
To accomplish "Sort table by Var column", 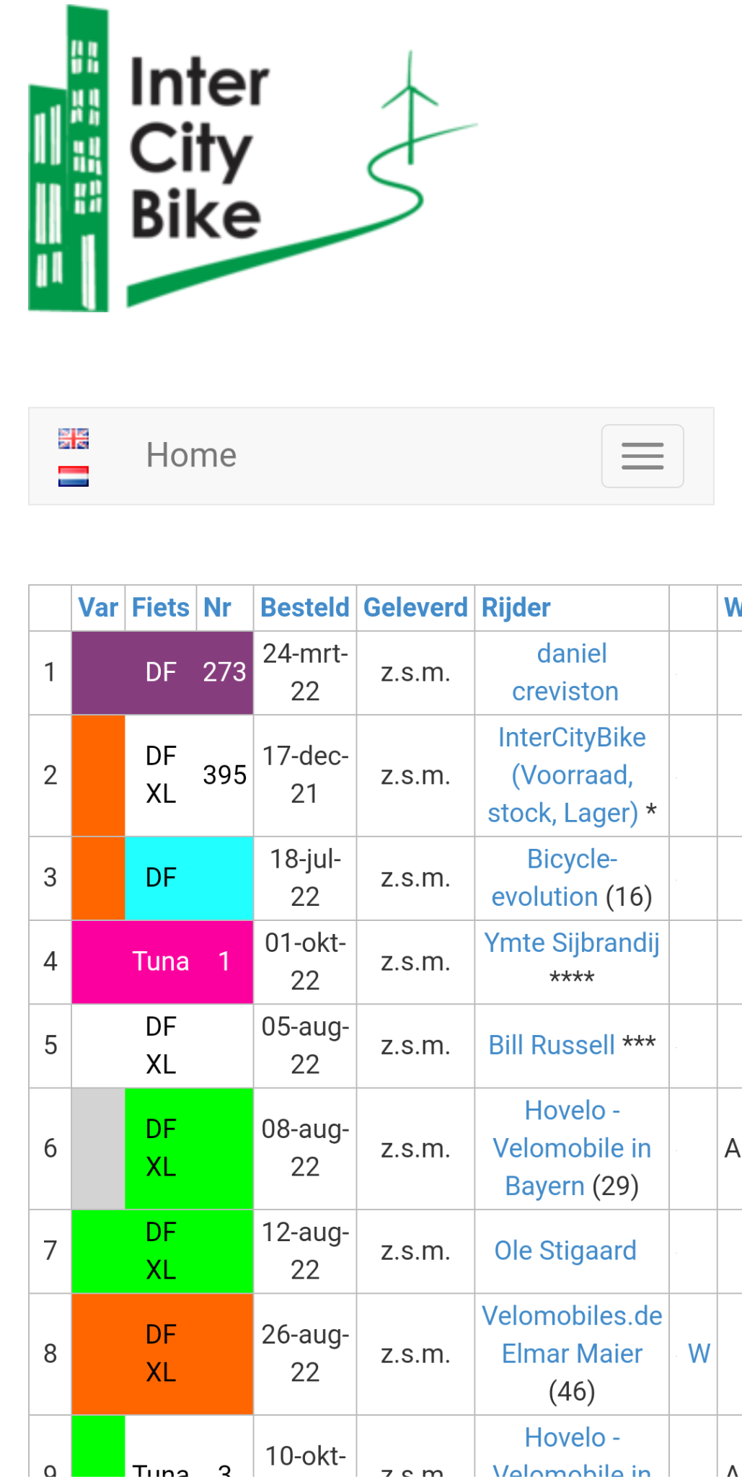I will click(98, 607).
